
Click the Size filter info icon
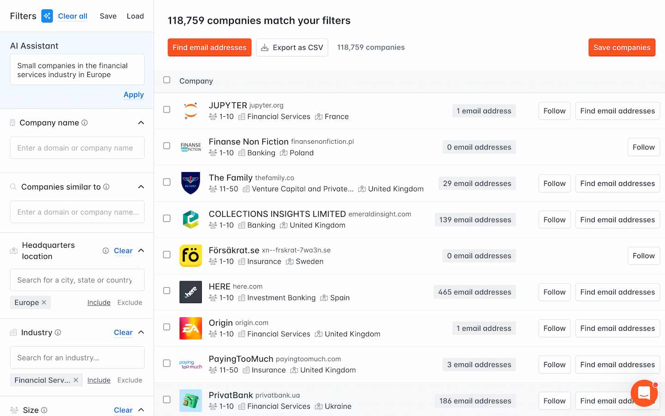pyautogui.click(x=44, y=410)
